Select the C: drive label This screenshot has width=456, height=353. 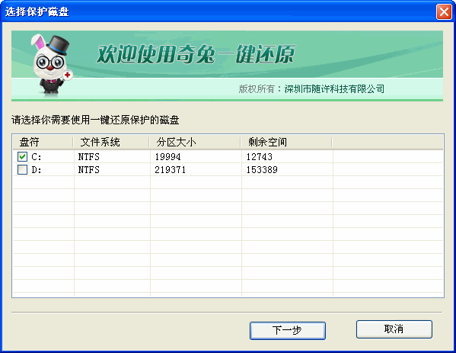(37, 157)
